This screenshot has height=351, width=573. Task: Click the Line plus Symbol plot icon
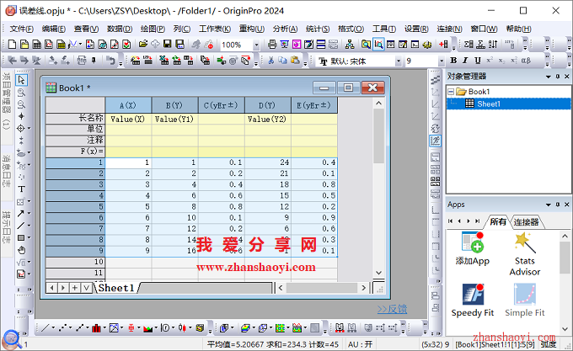(x=80, y=328)
